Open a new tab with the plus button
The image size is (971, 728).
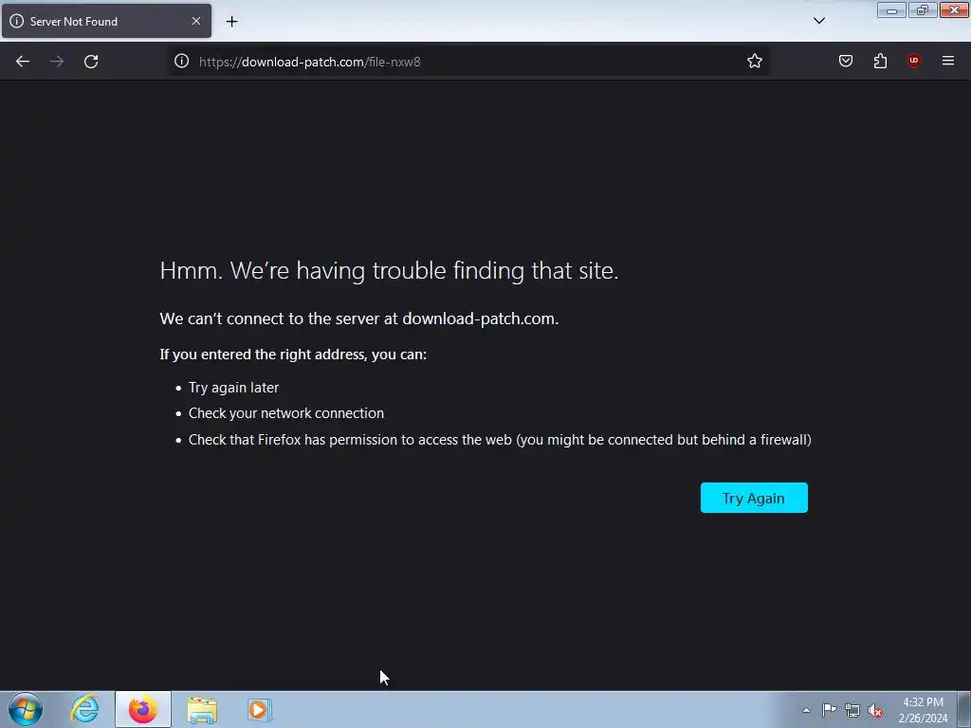231,22
